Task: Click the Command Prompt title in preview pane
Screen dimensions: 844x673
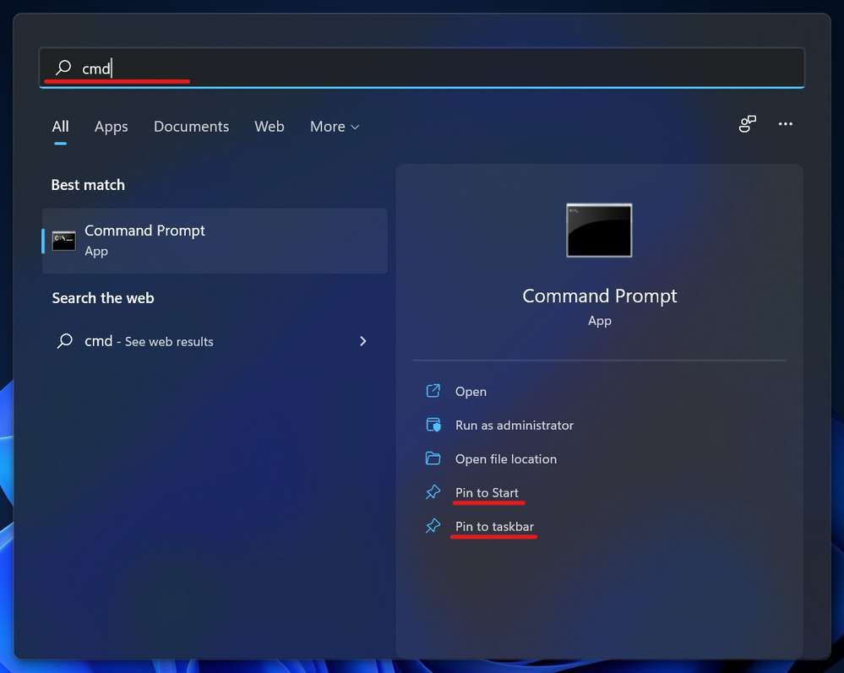Action: coord(599,296)
